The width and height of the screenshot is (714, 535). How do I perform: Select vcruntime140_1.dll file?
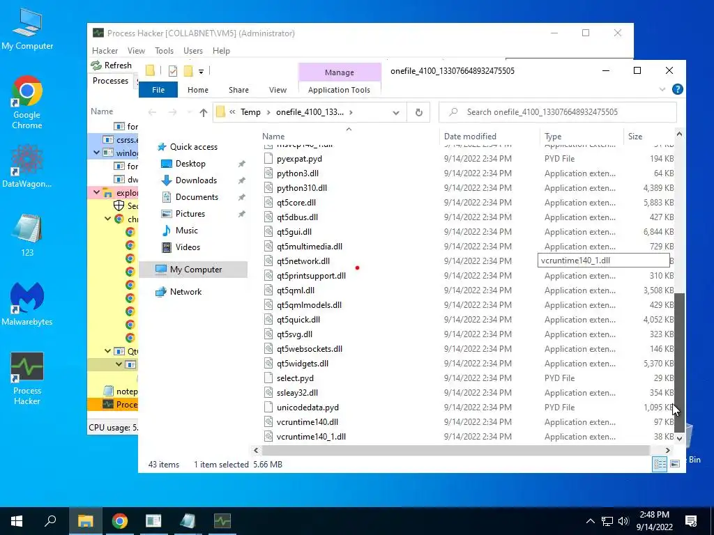[x=311, y=437]
